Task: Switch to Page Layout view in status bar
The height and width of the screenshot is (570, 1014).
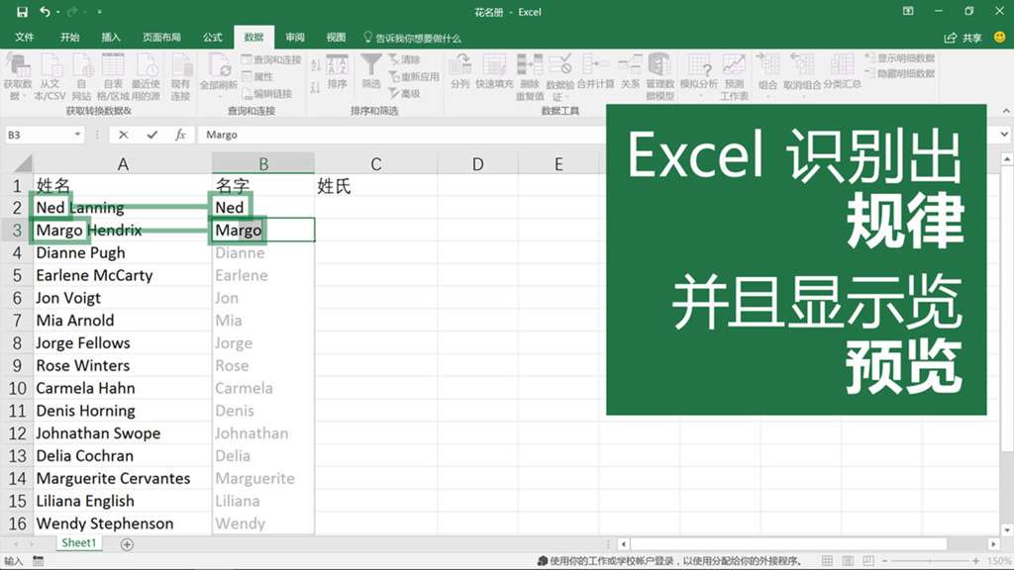Action: click(x=848, y=560)
